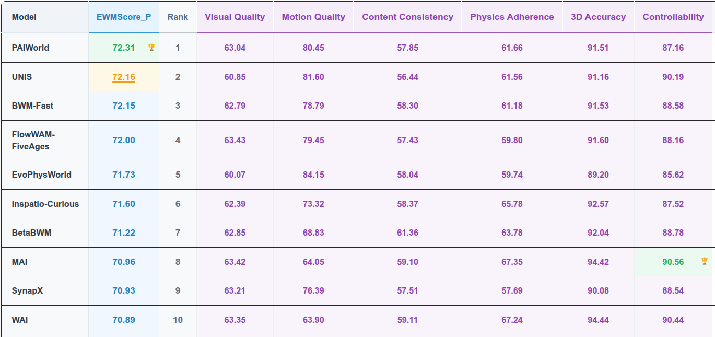The height and width of the screenshot is (337, 715).
Task: Click Controllability value 90.44
Action: click(x=673, y=320)
